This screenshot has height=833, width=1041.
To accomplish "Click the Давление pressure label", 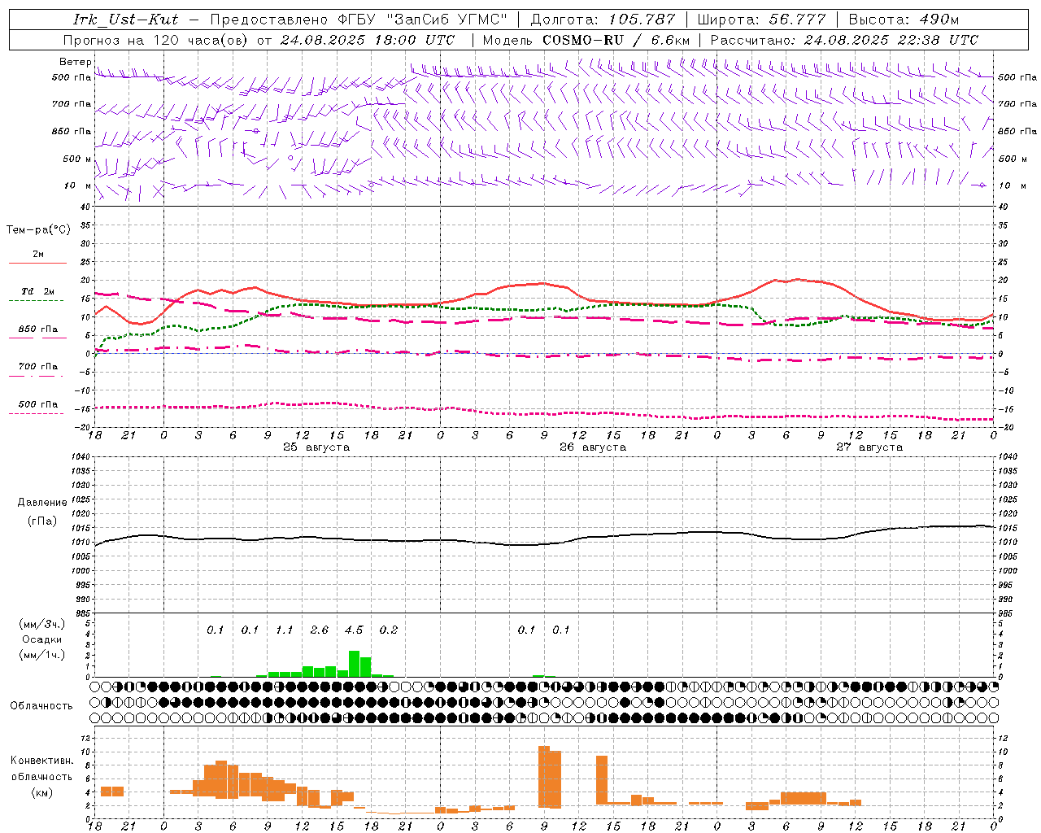I will coord(42,503).
